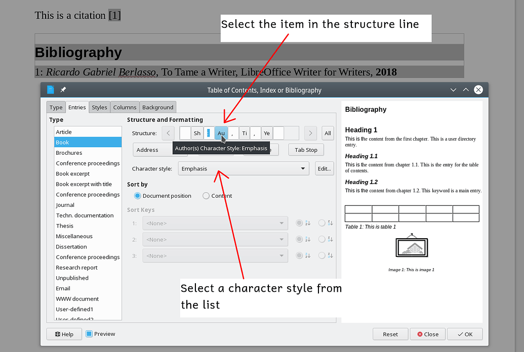The width and height of the screenshot is (524, 352).
Task: Switch to the Background tab
Action: 157,107
